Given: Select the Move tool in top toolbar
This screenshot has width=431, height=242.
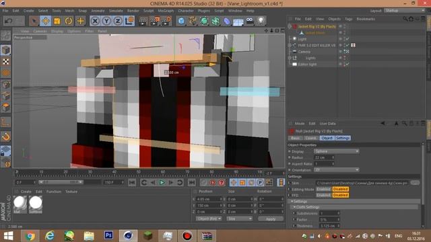Looking at the screenshot, I should click(x=46, y=21).
